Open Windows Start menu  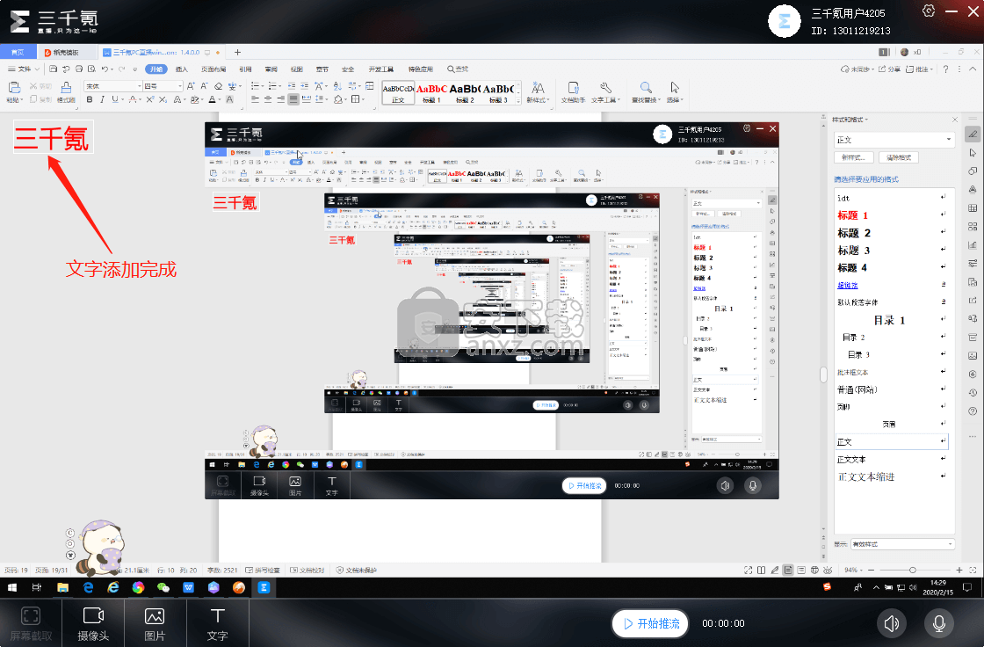click(12, 587)
